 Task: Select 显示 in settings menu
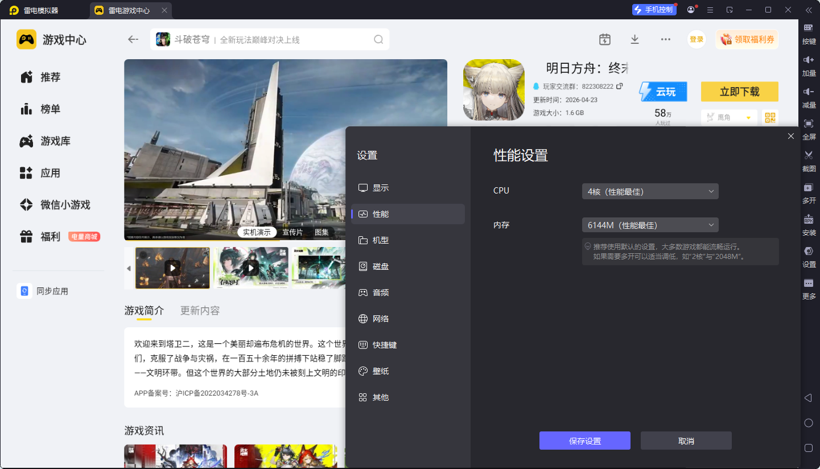pyautogui.click(x=408, y=188)
